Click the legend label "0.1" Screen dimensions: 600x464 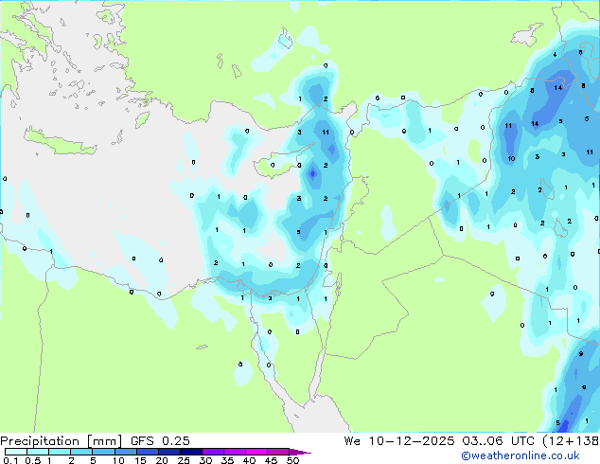(x=10, y=460)
